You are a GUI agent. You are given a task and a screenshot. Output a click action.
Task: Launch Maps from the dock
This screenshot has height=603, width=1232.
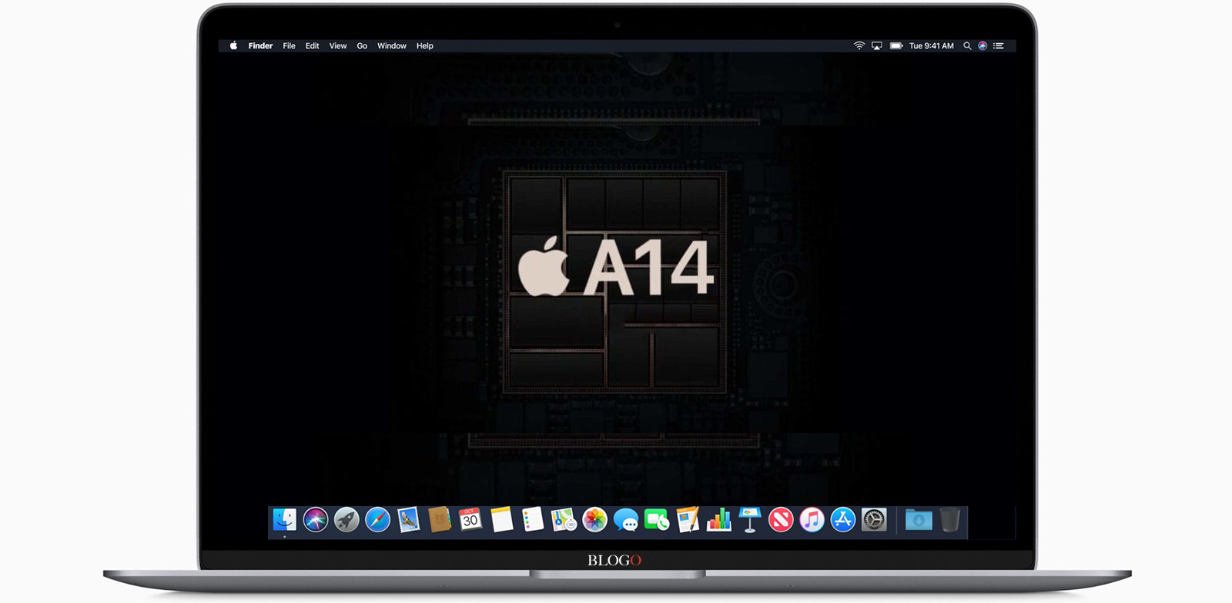[564, 521]
